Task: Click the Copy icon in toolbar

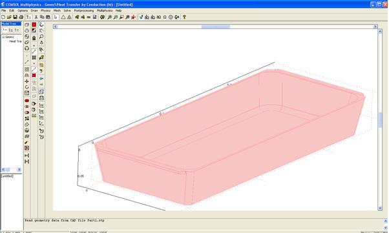Action: (42, 17)
